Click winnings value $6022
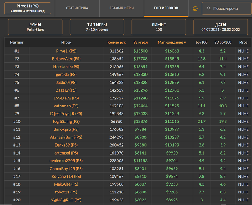The width and height of the screenshot is (252, 205). pyautogui.click(x=140, y=200)
